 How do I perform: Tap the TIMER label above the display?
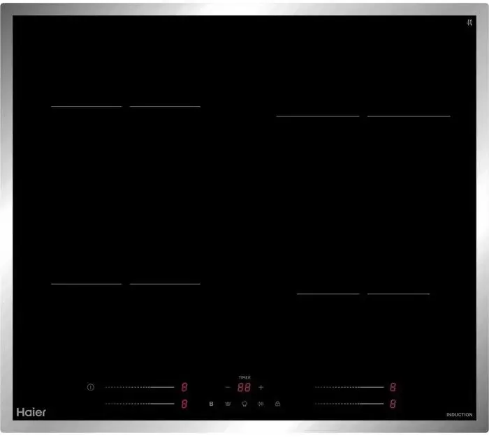[245, 377]
